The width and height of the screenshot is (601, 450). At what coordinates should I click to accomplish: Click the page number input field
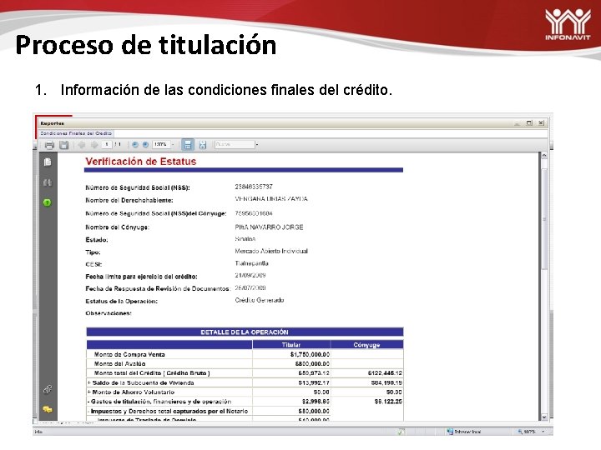pos(107,145)
